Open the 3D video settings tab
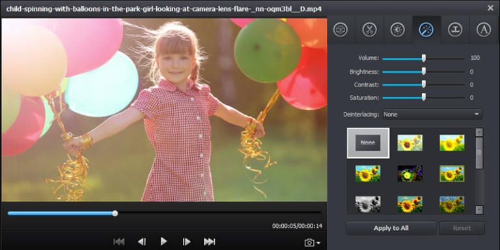500x250 pixels. 340,30
